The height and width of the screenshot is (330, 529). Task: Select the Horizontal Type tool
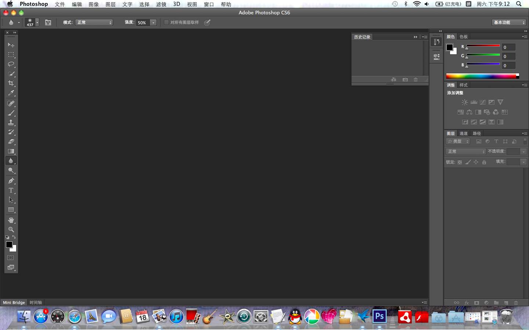point(11,190)
